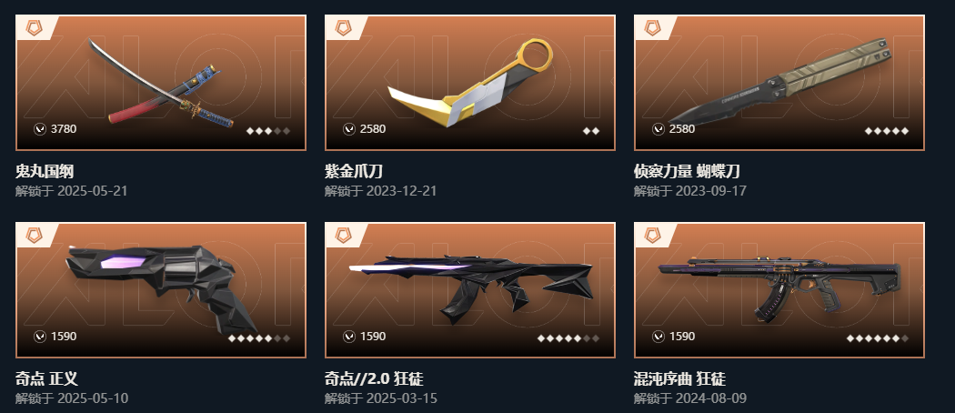Click the badge icon on 奇点 正义 card

[35, 235]
